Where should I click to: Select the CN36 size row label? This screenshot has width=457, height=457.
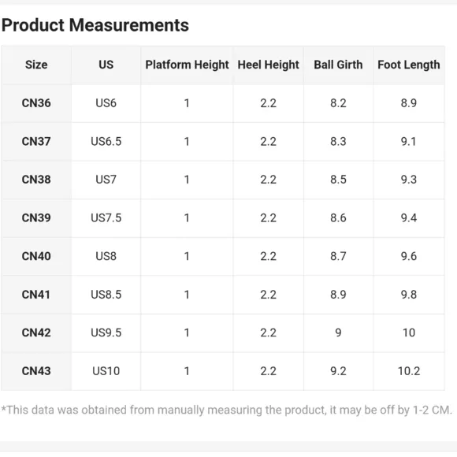pyautogui.click(x=36, y=103)
